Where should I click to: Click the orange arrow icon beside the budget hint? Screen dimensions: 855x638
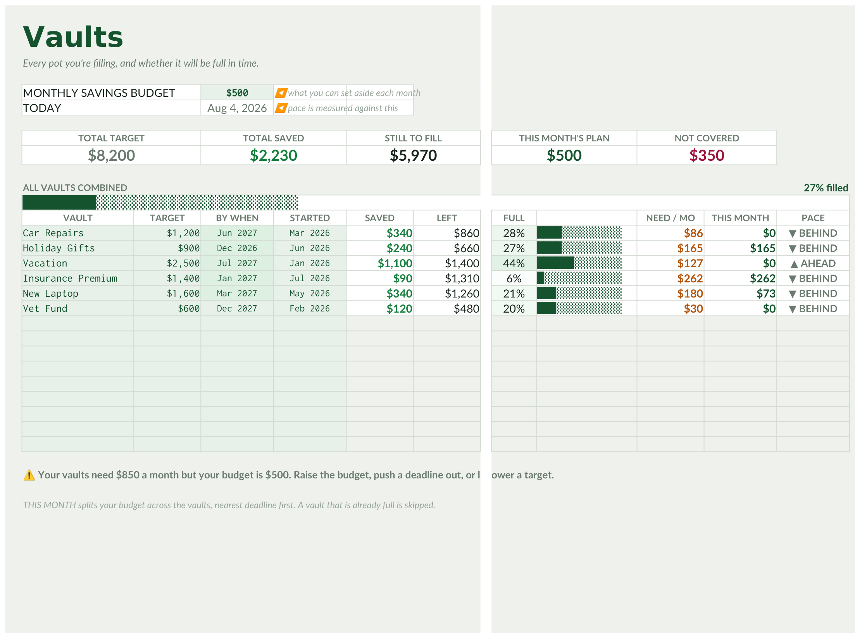pyautogui.click(x=281, y=93)
